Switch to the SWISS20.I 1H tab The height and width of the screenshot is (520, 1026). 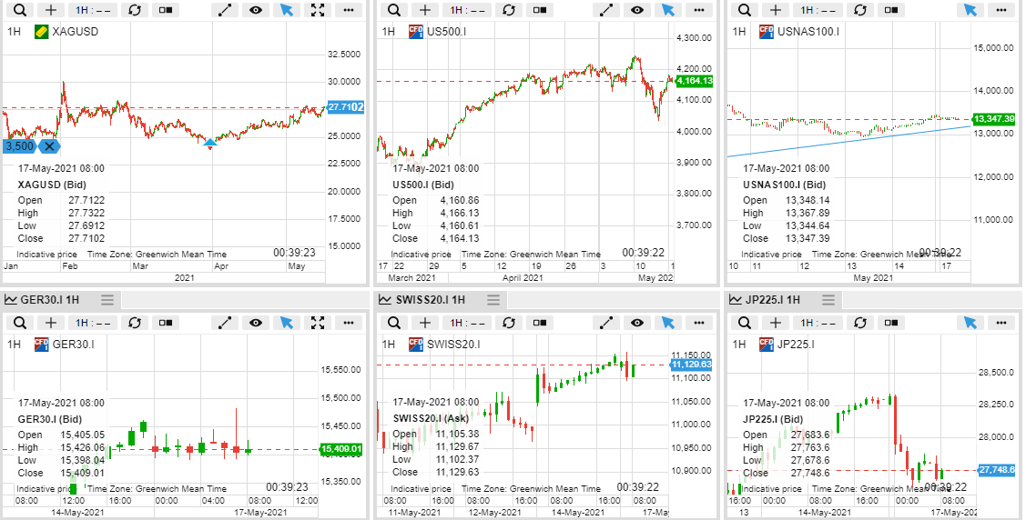point(430,300)
